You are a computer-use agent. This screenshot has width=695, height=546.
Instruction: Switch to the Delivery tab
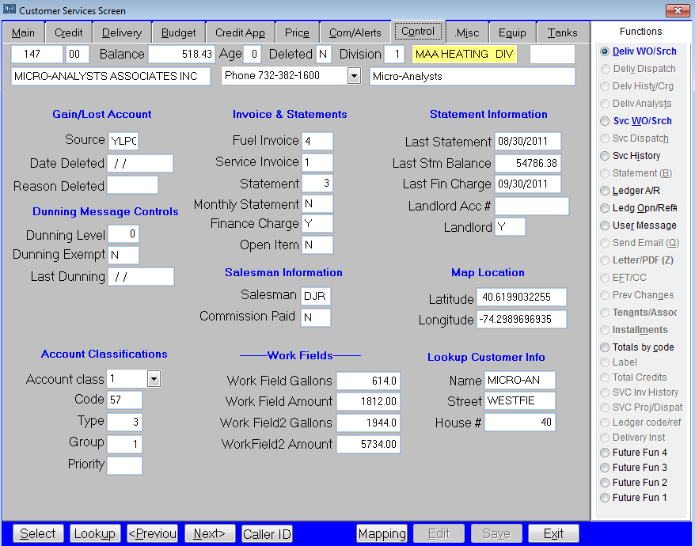pos(121,32)
